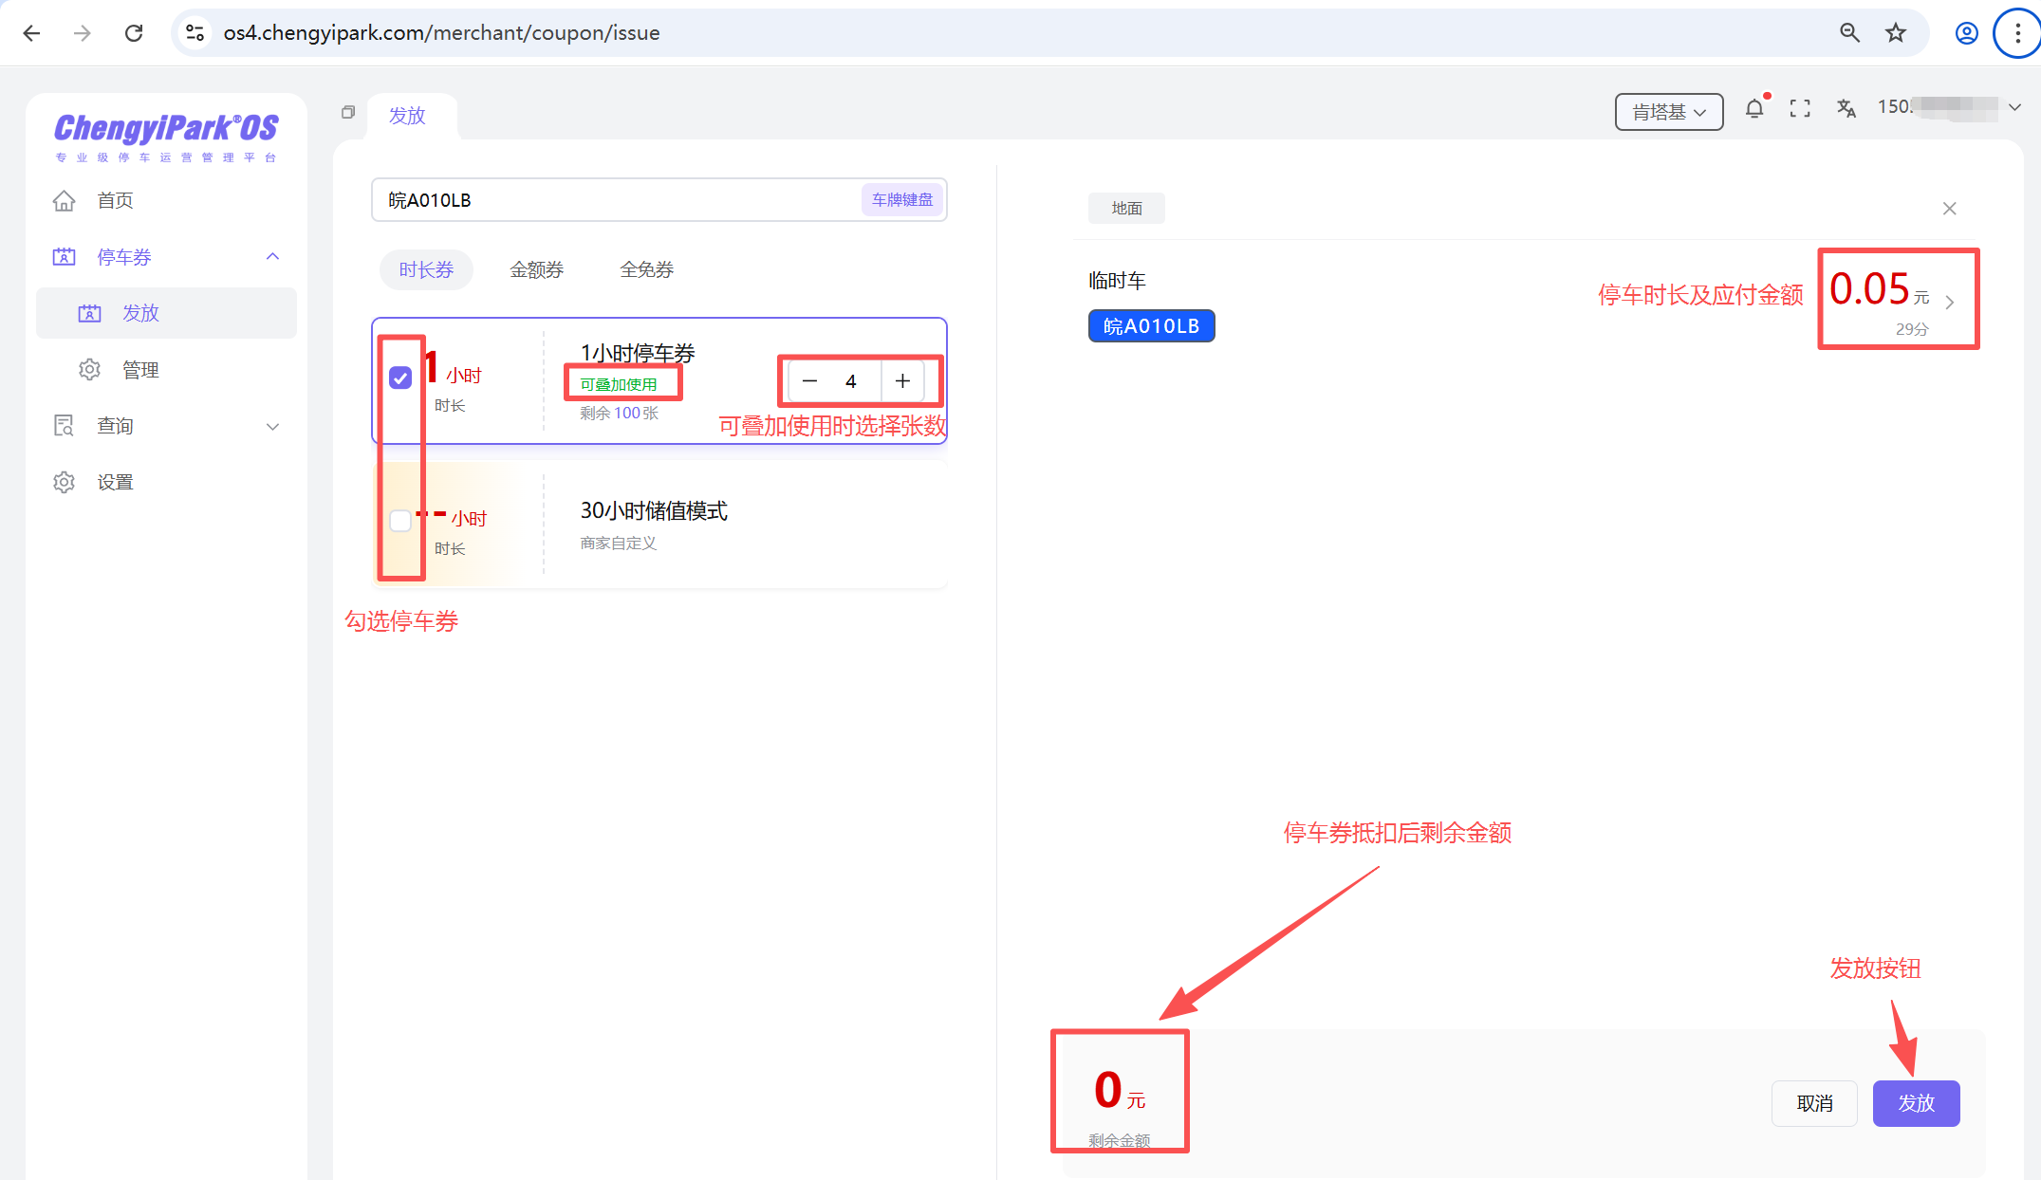Open 设置 settings from the sidebar
The width and height of the screenshot is (2041, 1180).
[64, 481]
